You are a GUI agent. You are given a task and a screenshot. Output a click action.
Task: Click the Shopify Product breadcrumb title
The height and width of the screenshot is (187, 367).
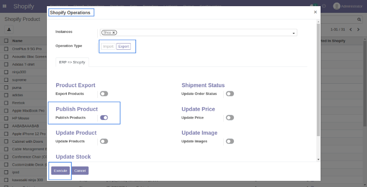22,19
